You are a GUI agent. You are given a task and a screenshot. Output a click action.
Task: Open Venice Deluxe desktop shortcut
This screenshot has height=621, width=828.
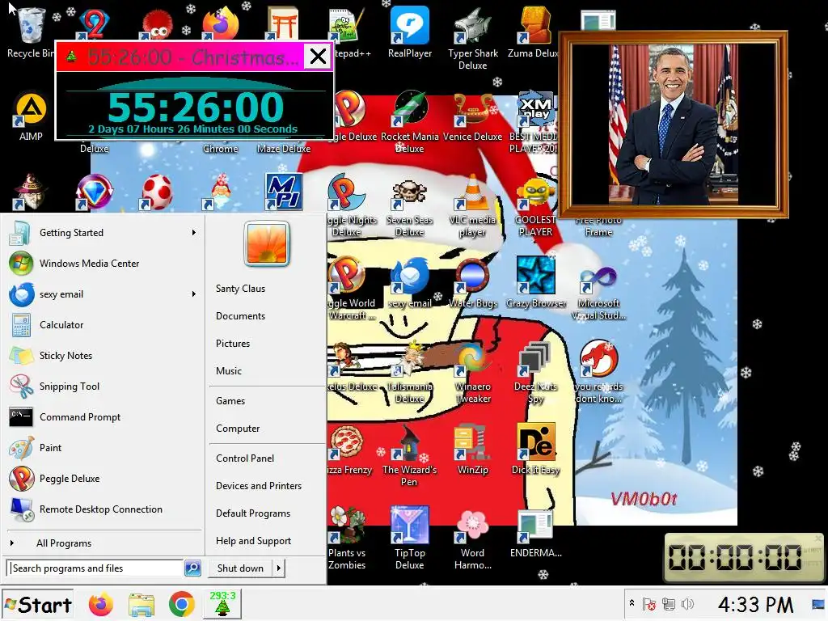pyautogui.click(x=472, y=117)
